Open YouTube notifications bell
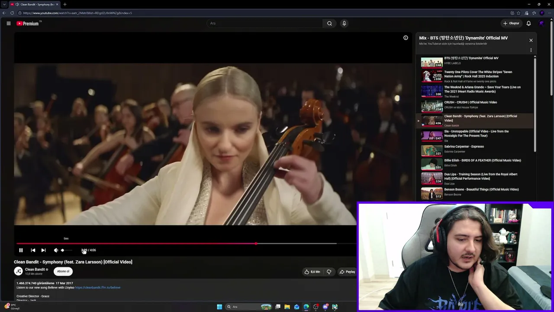The height and width of the screenshot is (312, 554). click(528, 23)
